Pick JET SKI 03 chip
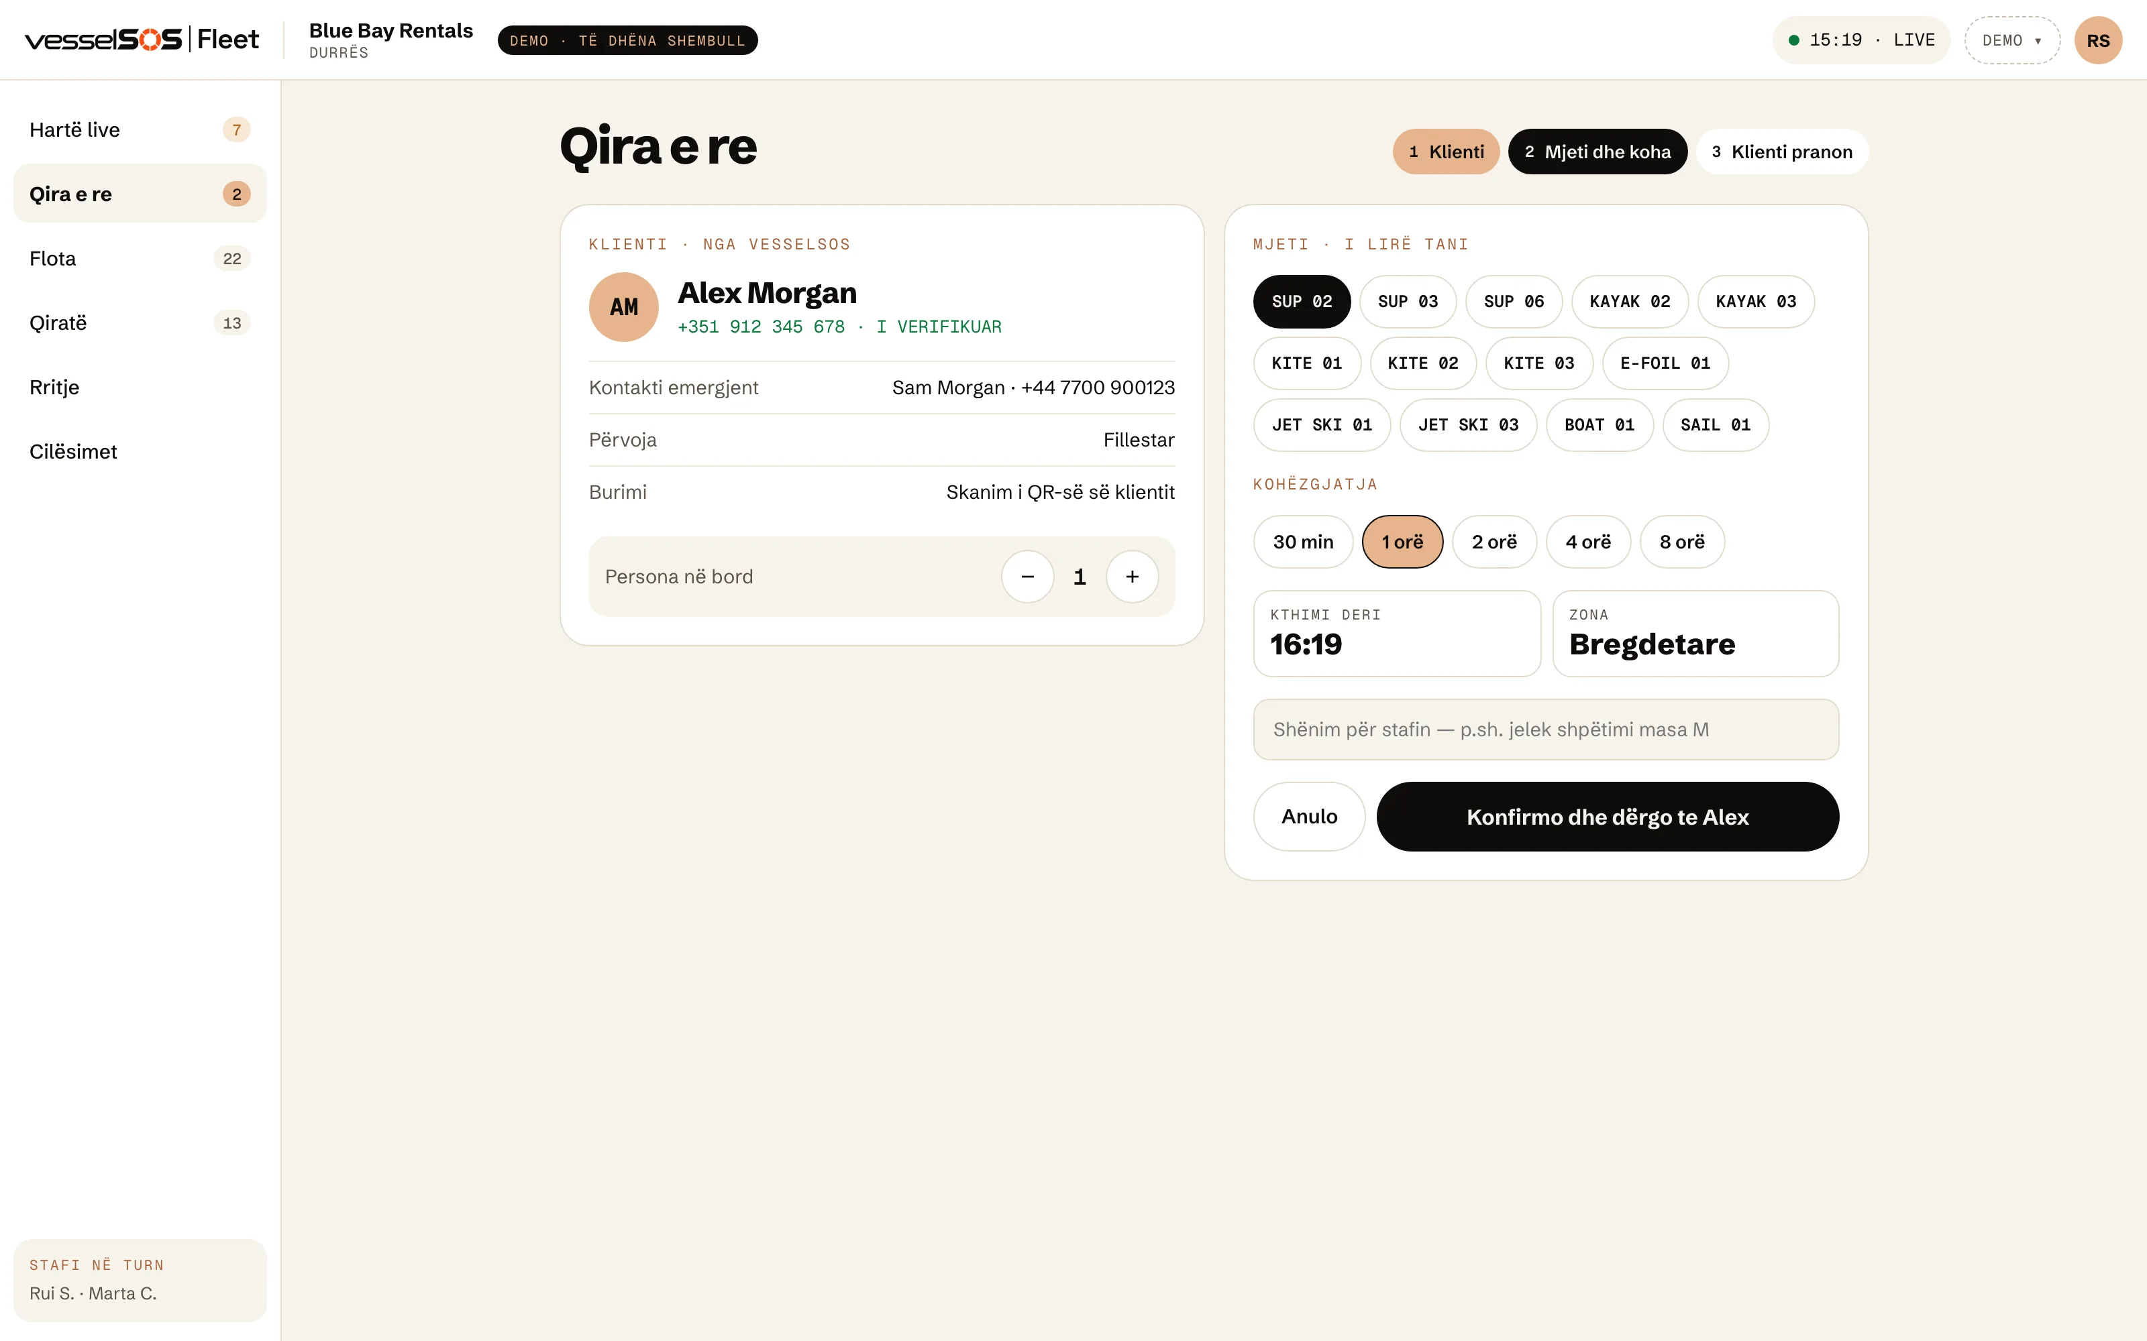 pyautogui.click(x=1468, y=425)
